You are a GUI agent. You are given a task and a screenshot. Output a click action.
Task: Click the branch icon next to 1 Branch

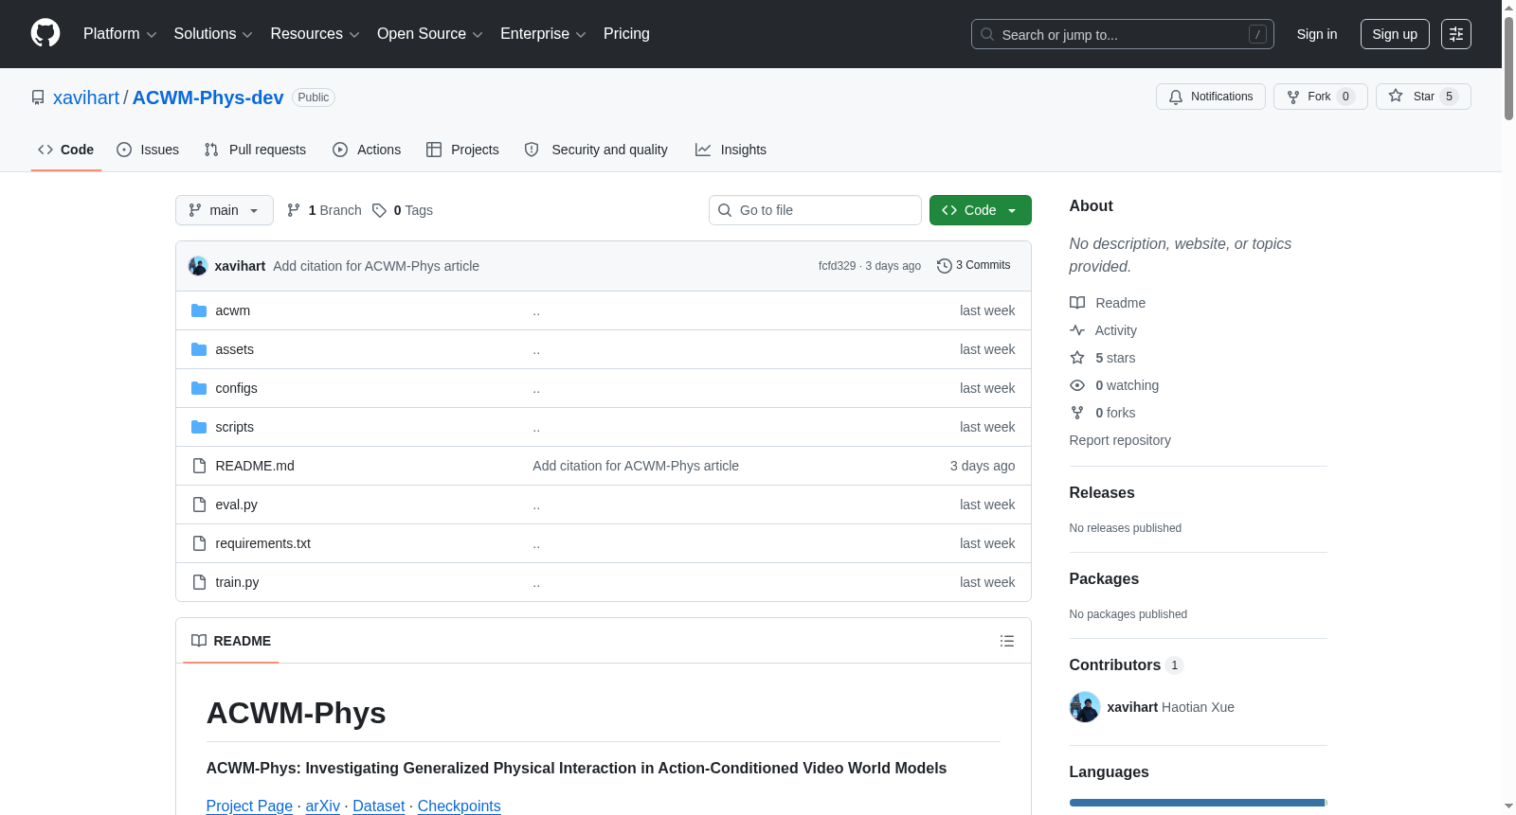coord(294,210)
